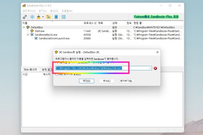Collapse the DefaultBox tree node
This screenshot has width=203, height=135.
pos(24,27)
